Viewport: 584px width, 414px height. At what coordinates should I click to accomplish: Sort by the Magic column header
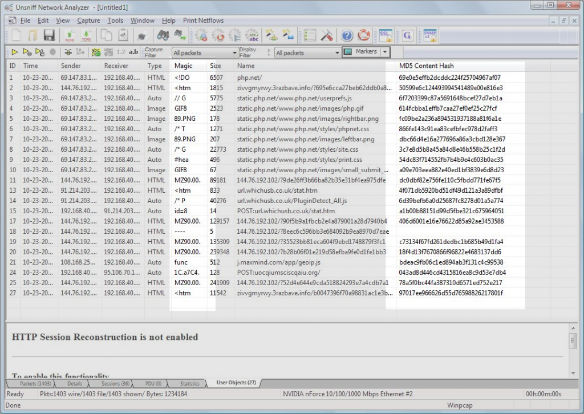(188, 66)
